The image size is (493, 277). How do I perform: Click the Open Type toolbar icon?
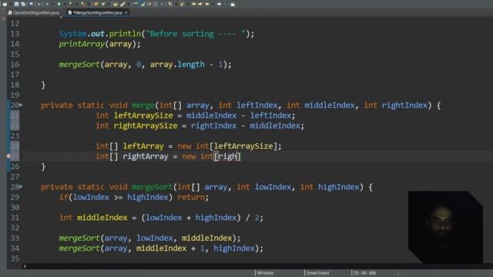click(116, 4)
